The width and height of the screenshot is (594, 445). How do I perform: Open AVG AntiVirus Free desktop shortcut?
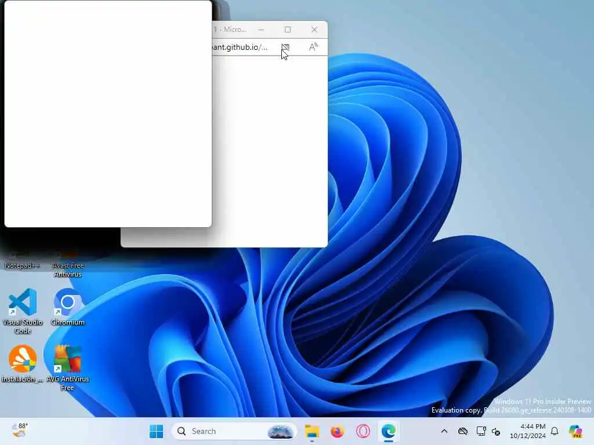tap(68, 367)
